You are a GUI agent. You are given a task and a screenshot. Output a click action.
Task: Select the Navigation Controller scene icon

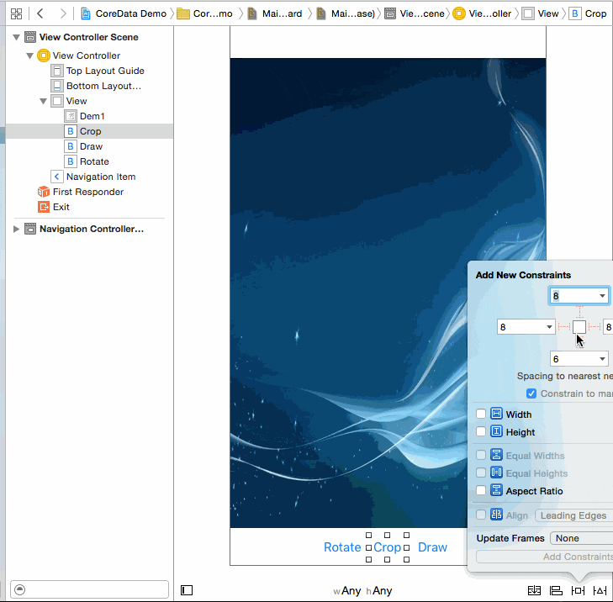tap(30, 229)
